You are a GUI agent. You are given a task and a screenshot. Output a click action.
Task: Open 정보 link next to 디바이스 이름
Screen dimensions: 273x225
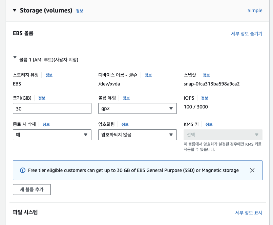point(148,75)
